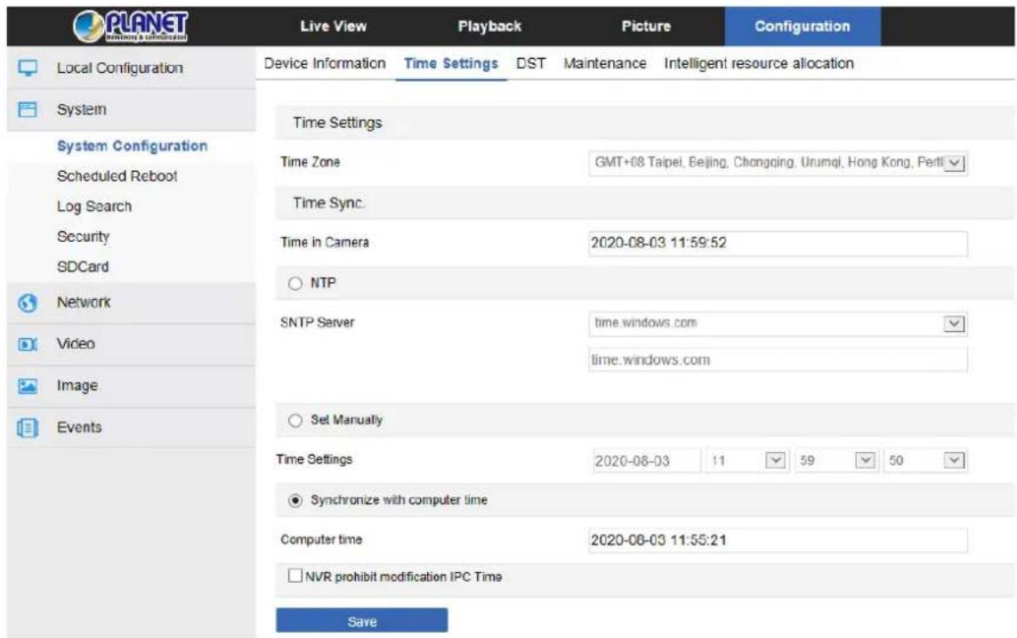This screenshot has height=638, width=1017.
Task: Expand the Events menu section
Action: [x=131, y=427]
